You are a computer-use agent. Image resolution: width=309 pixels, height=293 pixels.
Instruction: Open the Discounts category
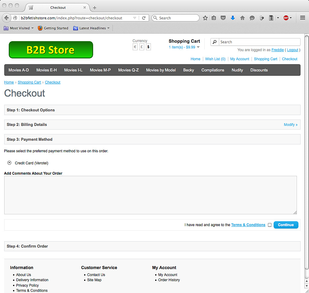click(259, 70)
